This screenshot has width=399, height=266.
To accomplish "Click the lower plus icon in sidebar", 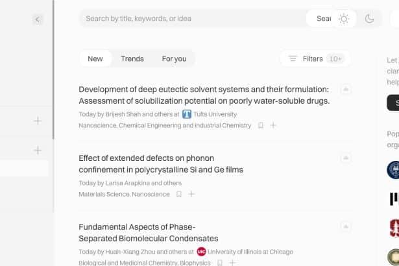I will [x=38, y=150].
